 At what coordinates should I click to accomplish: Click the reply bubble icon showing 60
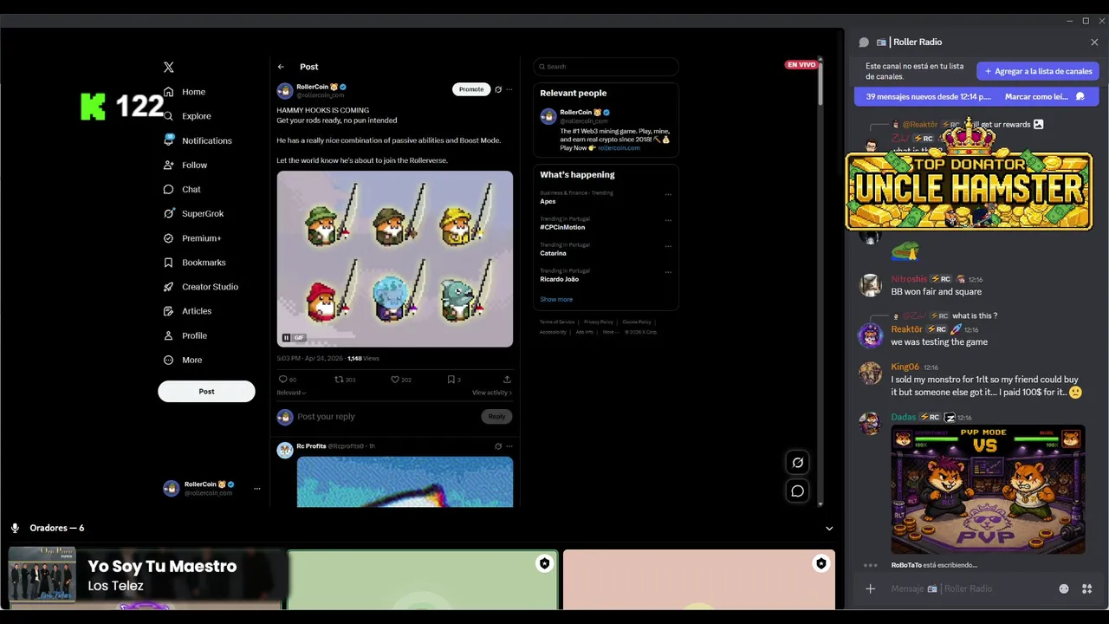(x=282, y=380)
